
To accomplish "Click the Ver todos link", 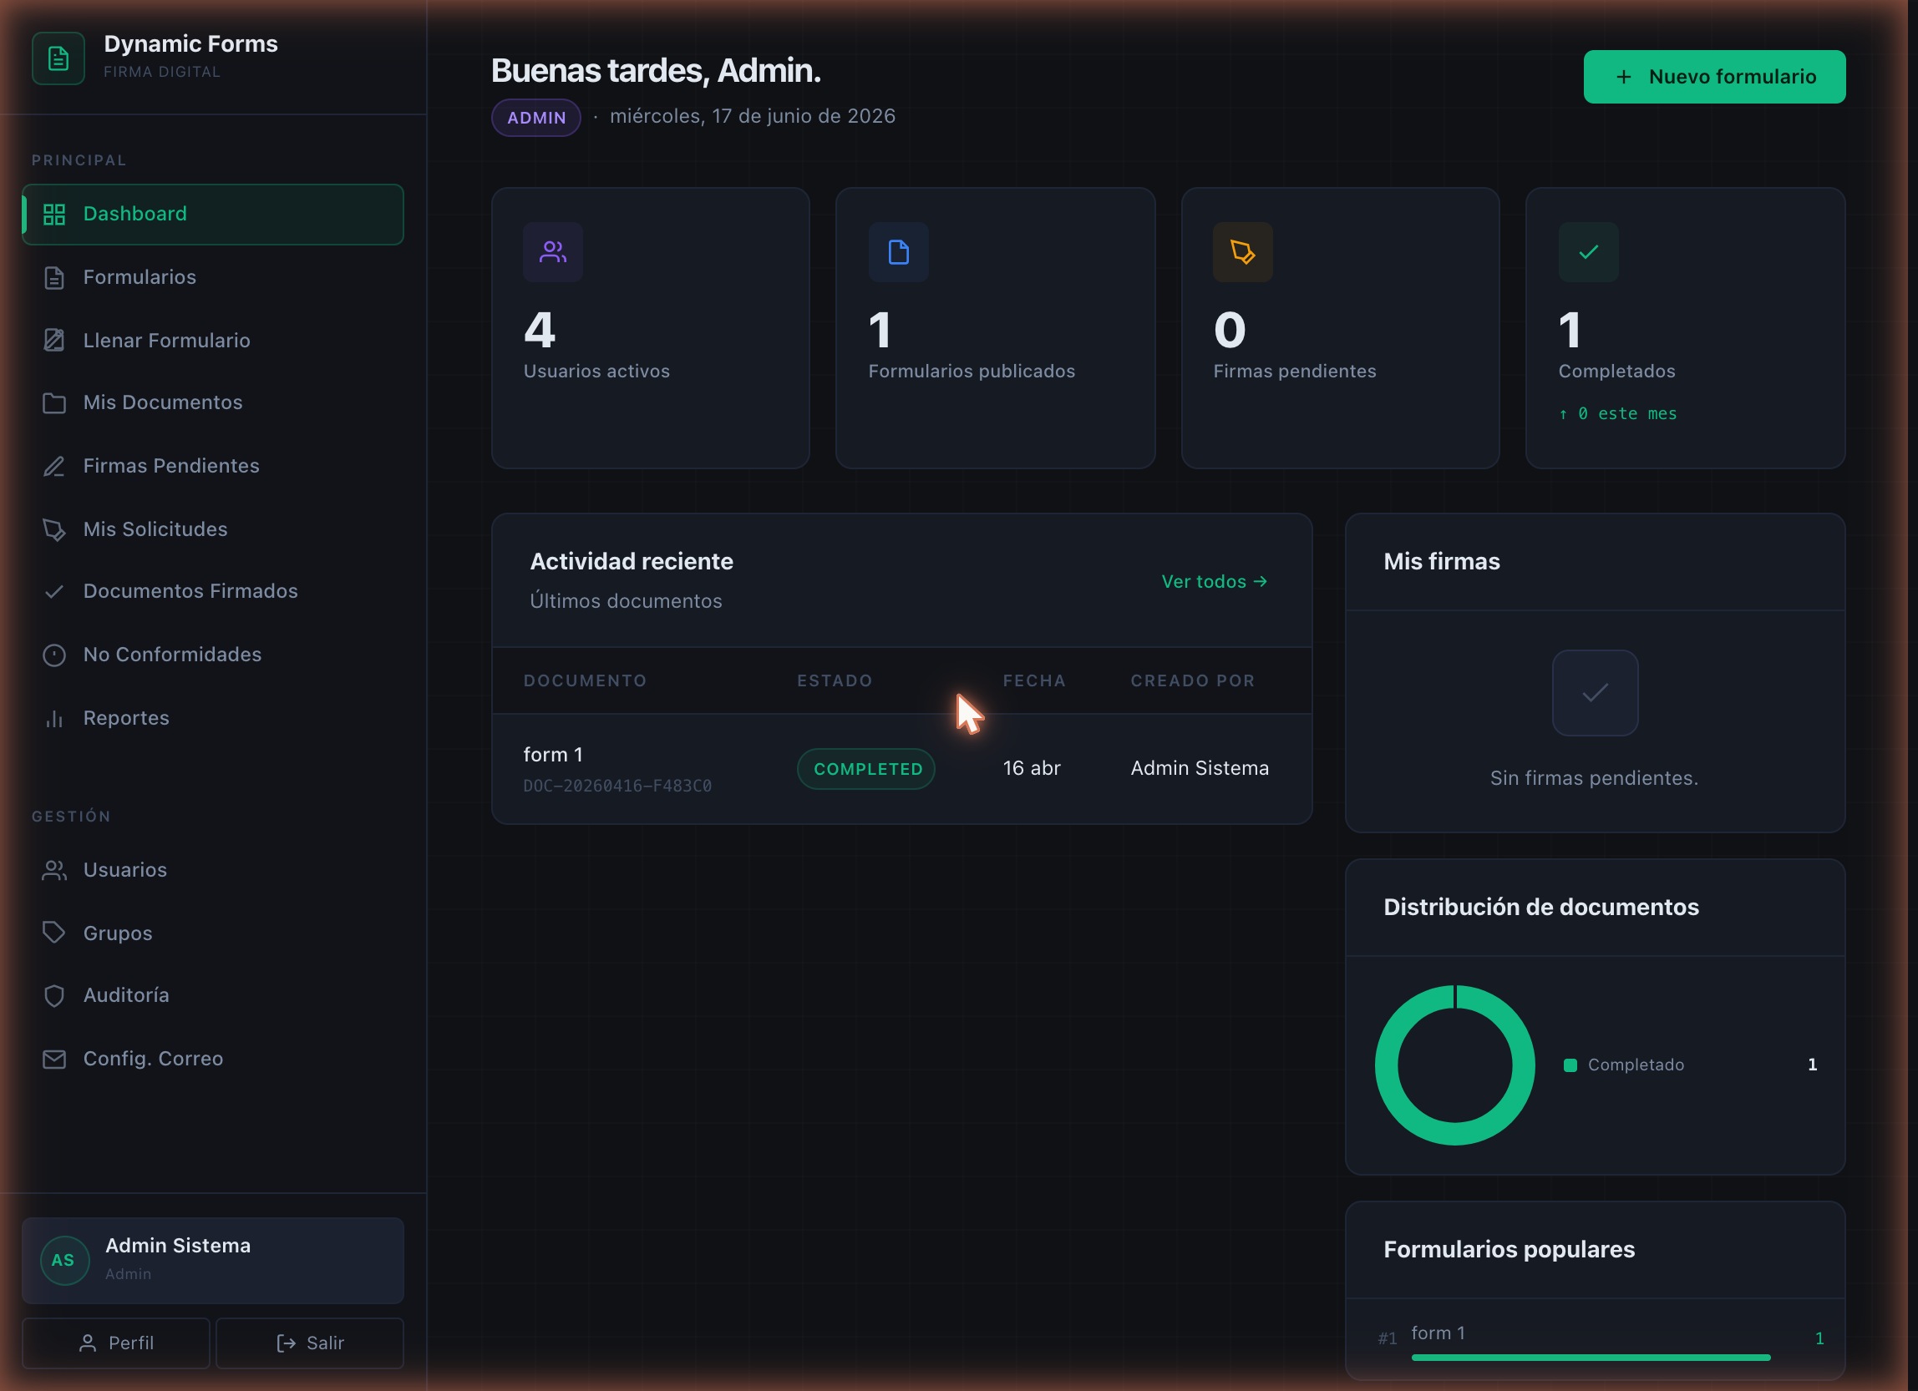I will [1215, 581].
